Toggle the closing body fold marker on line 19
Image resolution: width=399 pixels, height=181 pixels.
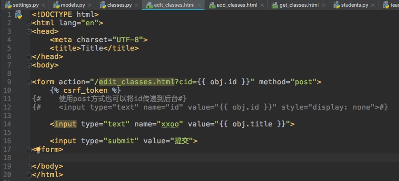point(29,166)
